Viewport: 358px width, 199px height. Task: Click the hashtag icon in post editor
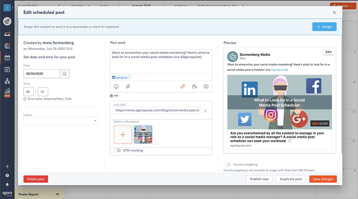click(128, 86)
